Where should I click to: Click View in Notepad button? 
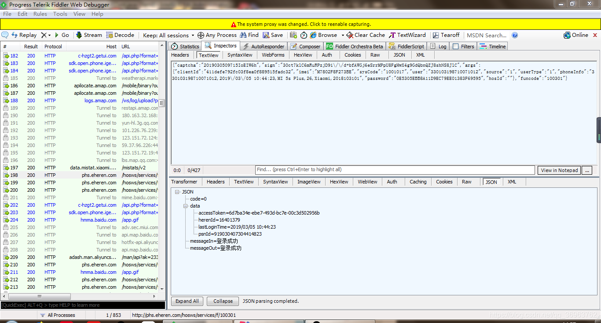click(x=559, y=170)
